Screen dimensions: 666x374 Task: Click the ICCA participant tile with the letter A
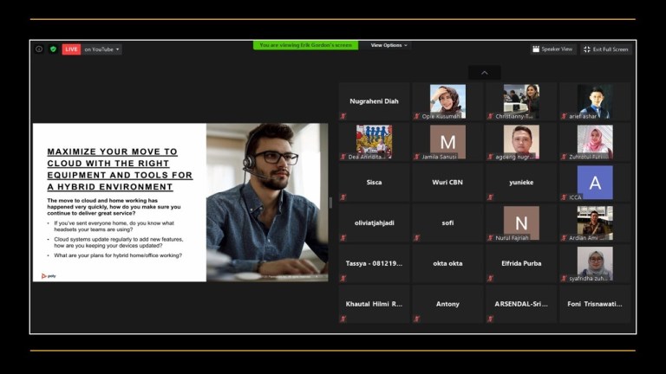[595, 183]
